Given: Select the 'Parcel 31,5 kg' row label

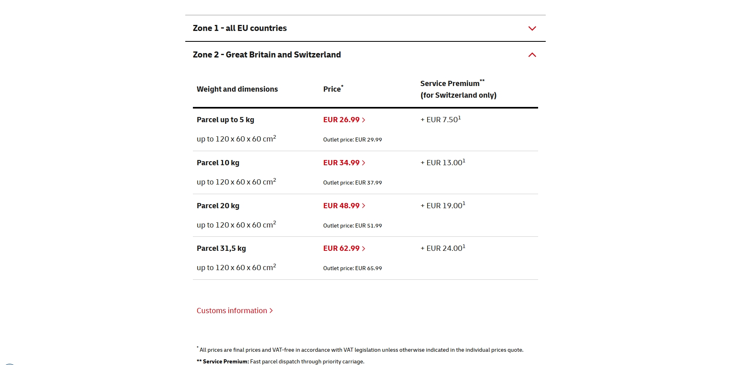Looking at the screenshot, I should 221,248.
